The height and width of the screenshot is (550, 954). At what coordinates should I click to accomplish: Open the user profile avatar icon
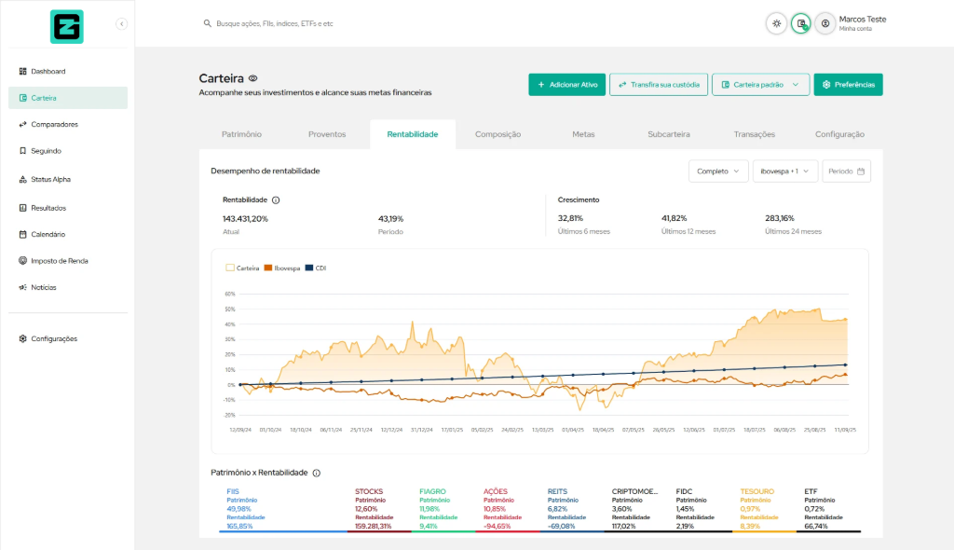[x=825, y=24]
